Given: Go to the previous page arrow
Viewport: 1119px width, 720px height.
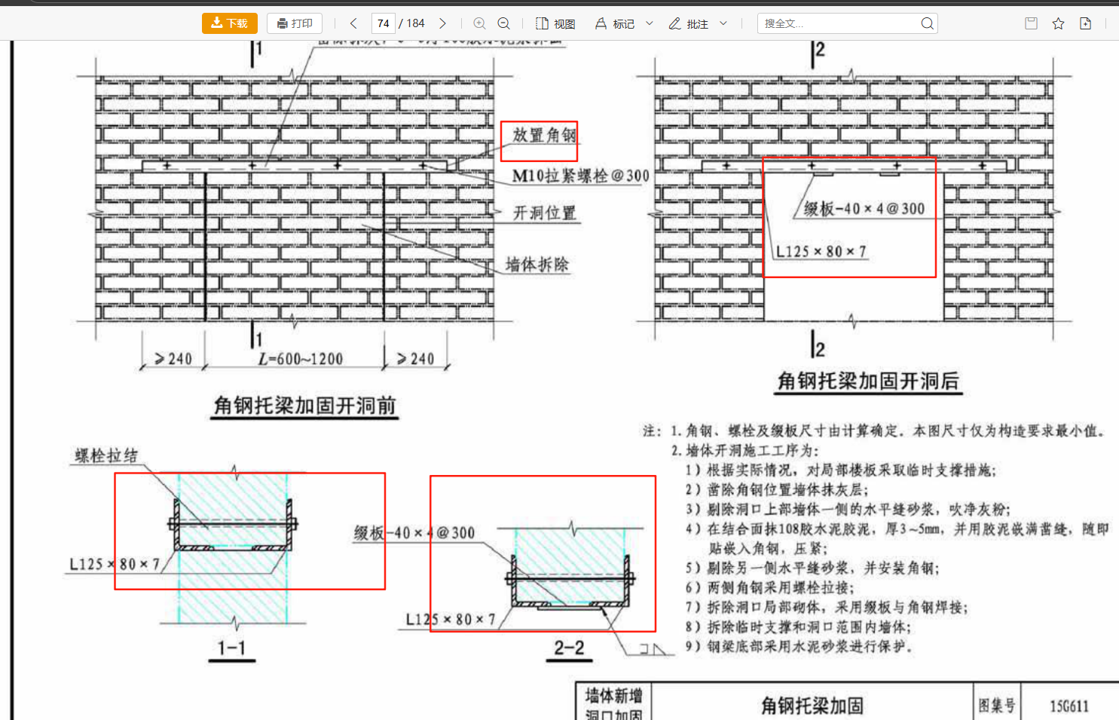Looking at the screenshot, I should pyautogui.click(x=353, y=23).
